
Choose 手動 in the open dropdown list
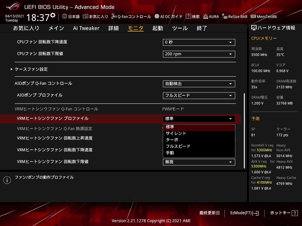(x=199, y=153)
